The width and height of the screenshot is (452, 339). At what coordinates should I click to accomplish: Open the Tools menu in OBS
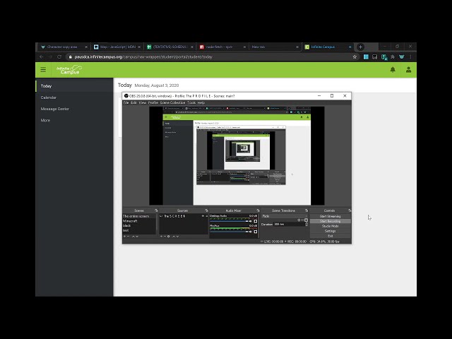pyautogui.click(x=191, y=102)
